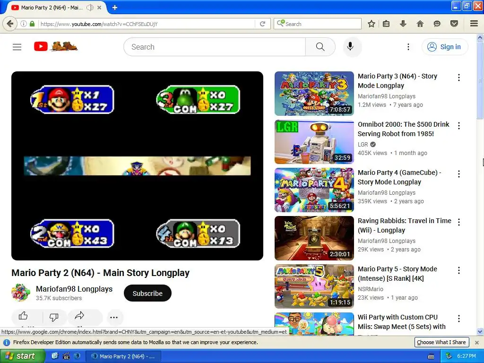The image size is (484, 363).
Task: Mute the tab via speaker icon
Action: (90, 8)
